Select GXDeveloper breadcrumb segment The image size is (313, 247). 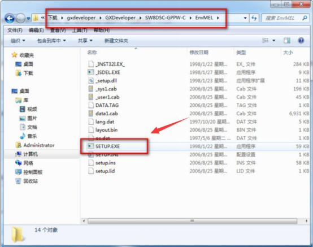coord(120,18)
